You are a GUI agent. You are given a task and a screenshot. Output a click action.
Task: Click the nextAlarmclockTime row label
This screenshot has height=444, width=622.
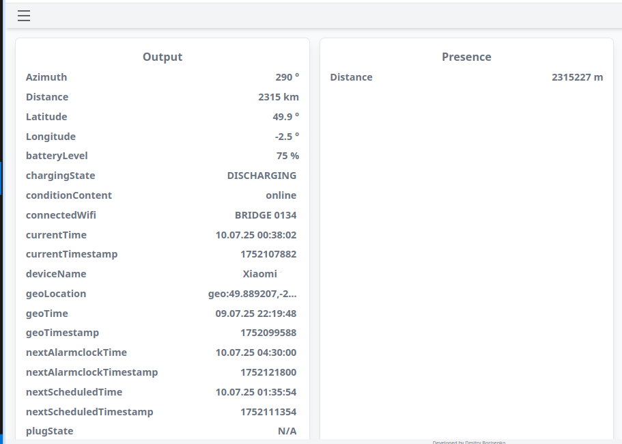[x=76, y=352]
